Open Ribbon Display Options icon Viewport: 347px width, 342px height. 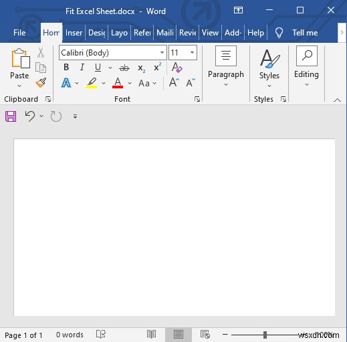[238, 10]
